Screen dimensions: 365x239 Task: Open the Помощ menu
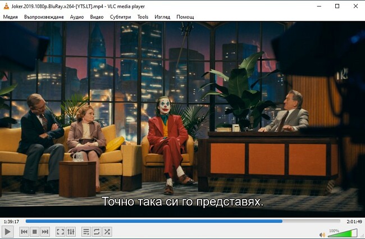[185, 17]
